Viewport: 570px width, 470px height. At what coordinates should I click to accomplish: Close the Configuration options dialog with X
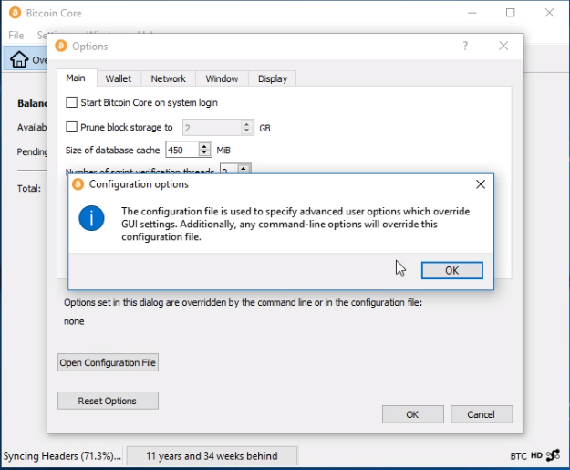click(x=481, y=184)
